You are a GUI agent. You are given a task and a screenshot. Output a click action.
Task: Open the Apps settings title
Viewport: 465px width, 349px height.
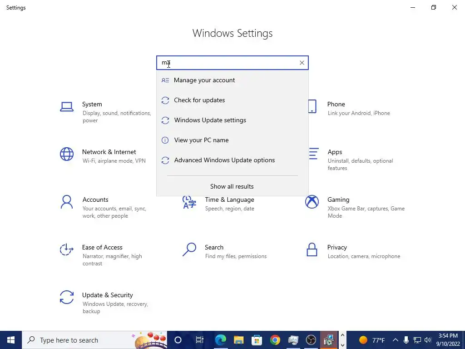[335, 152]
